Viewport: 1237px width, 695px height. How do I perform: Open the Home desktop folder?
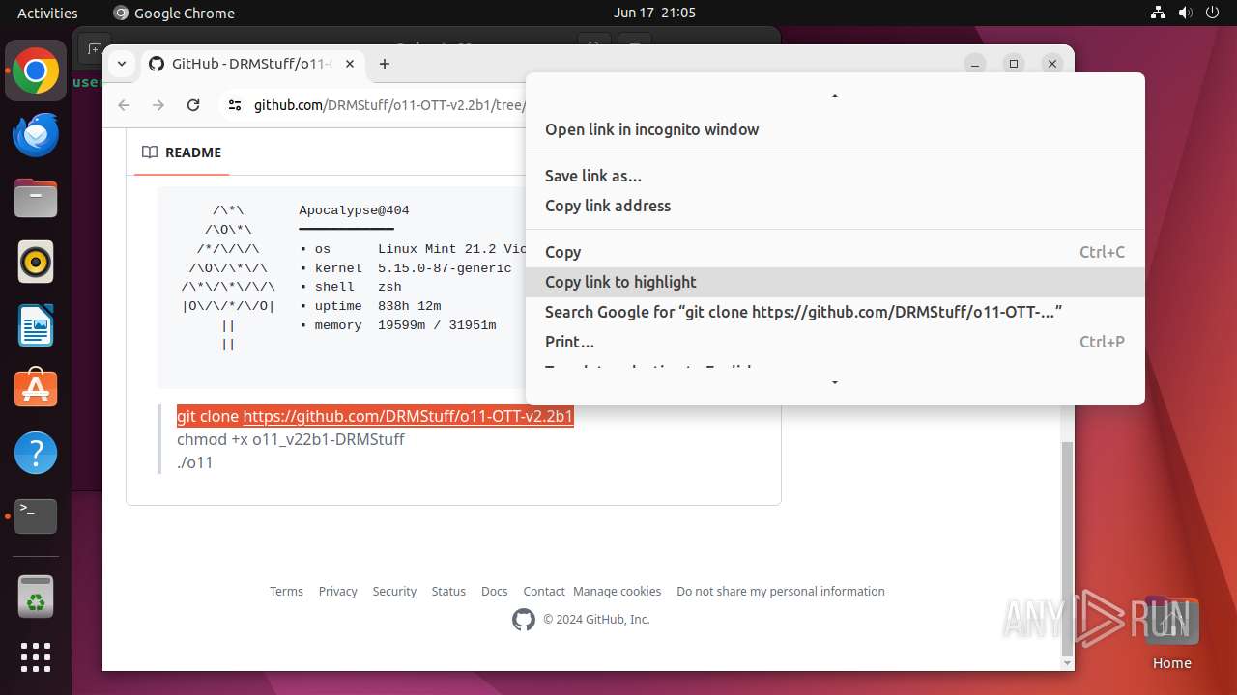tap(1171, 632)
